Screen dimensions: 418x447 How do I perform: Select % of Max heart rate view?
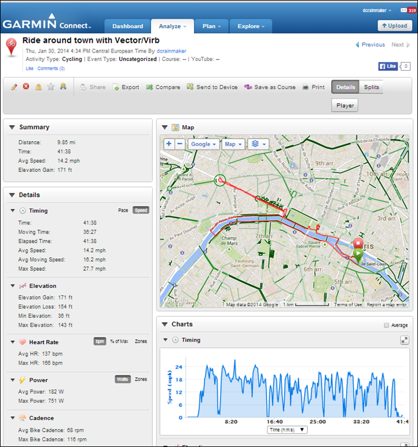pyautogui.click(x=119, y=341)
